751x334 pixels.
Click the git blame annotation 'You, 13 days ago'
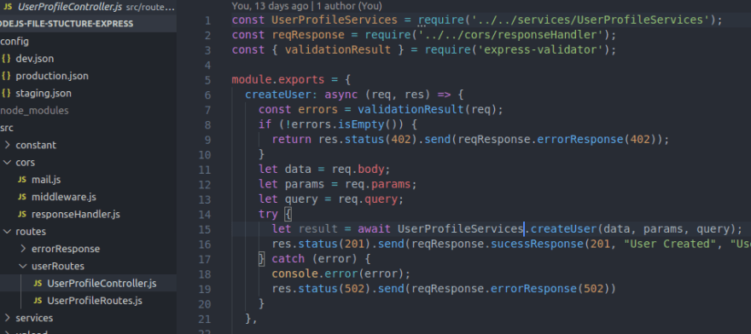pos(271,6)
